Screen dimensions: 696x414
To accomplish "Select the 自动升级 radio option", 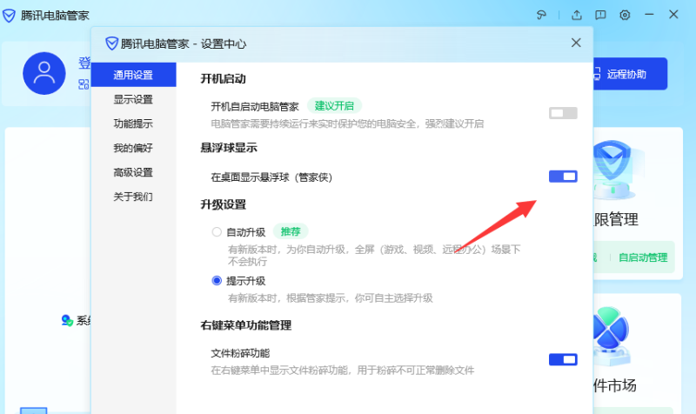I will coord(217,231).
